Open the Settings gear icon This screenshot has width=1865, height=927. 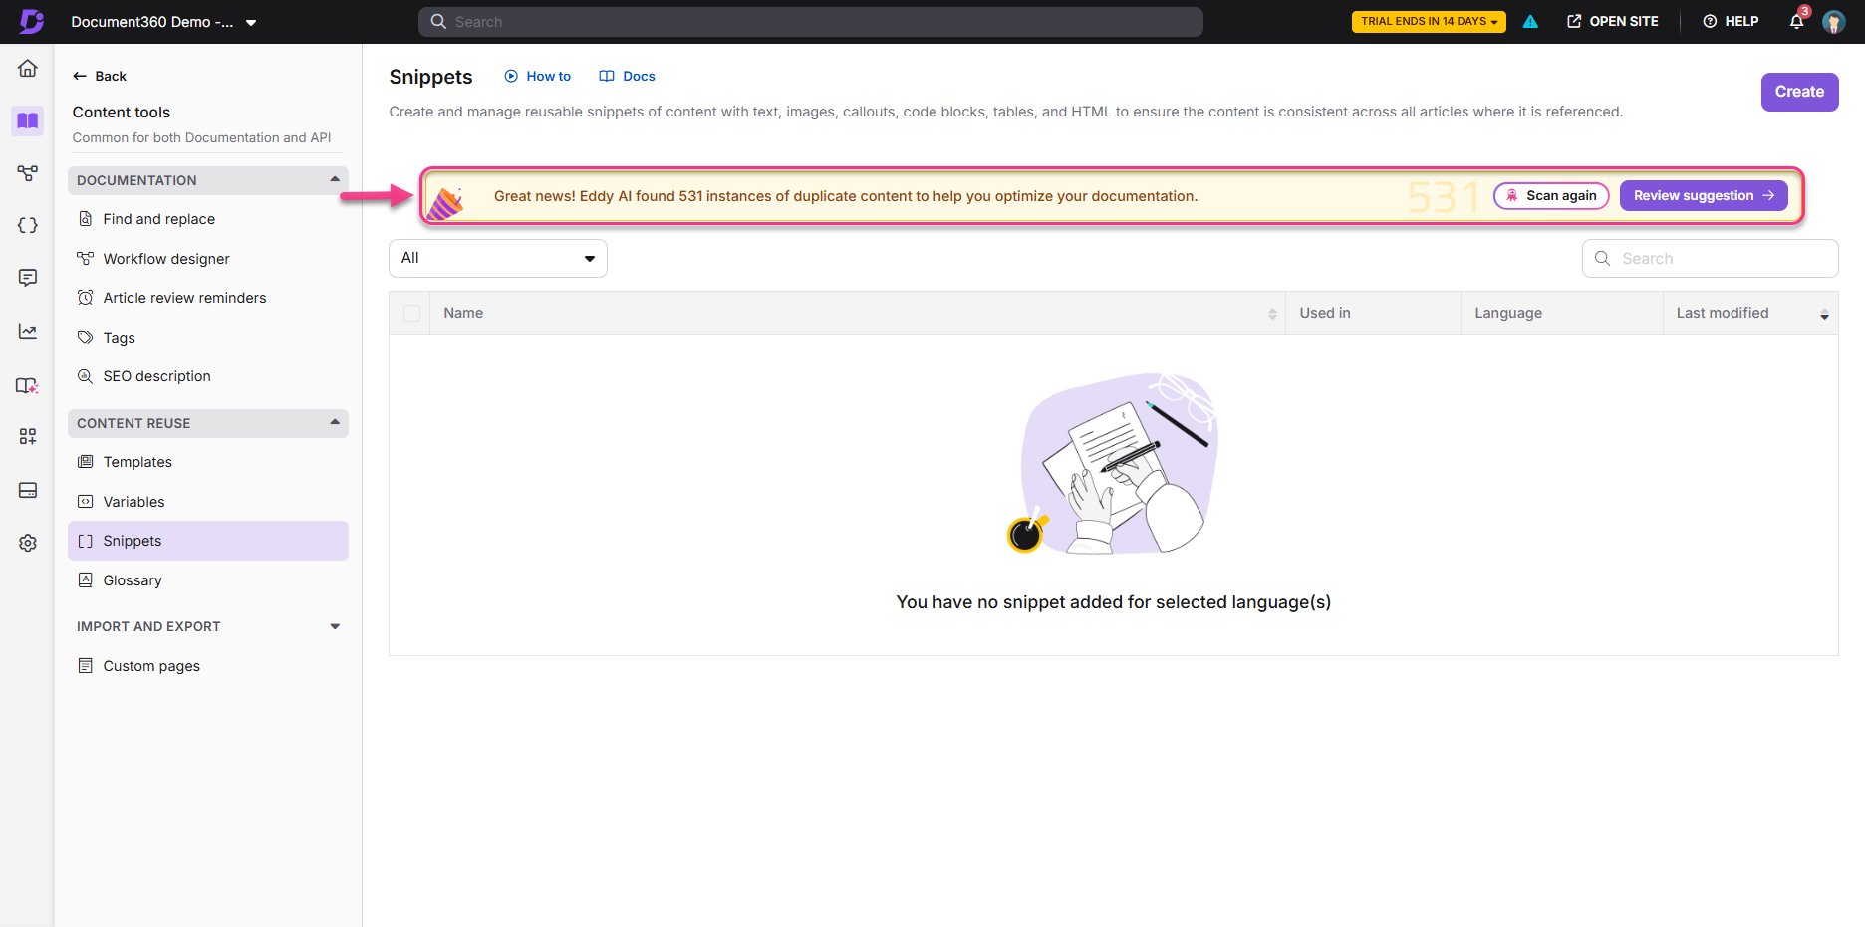(27, 543)
